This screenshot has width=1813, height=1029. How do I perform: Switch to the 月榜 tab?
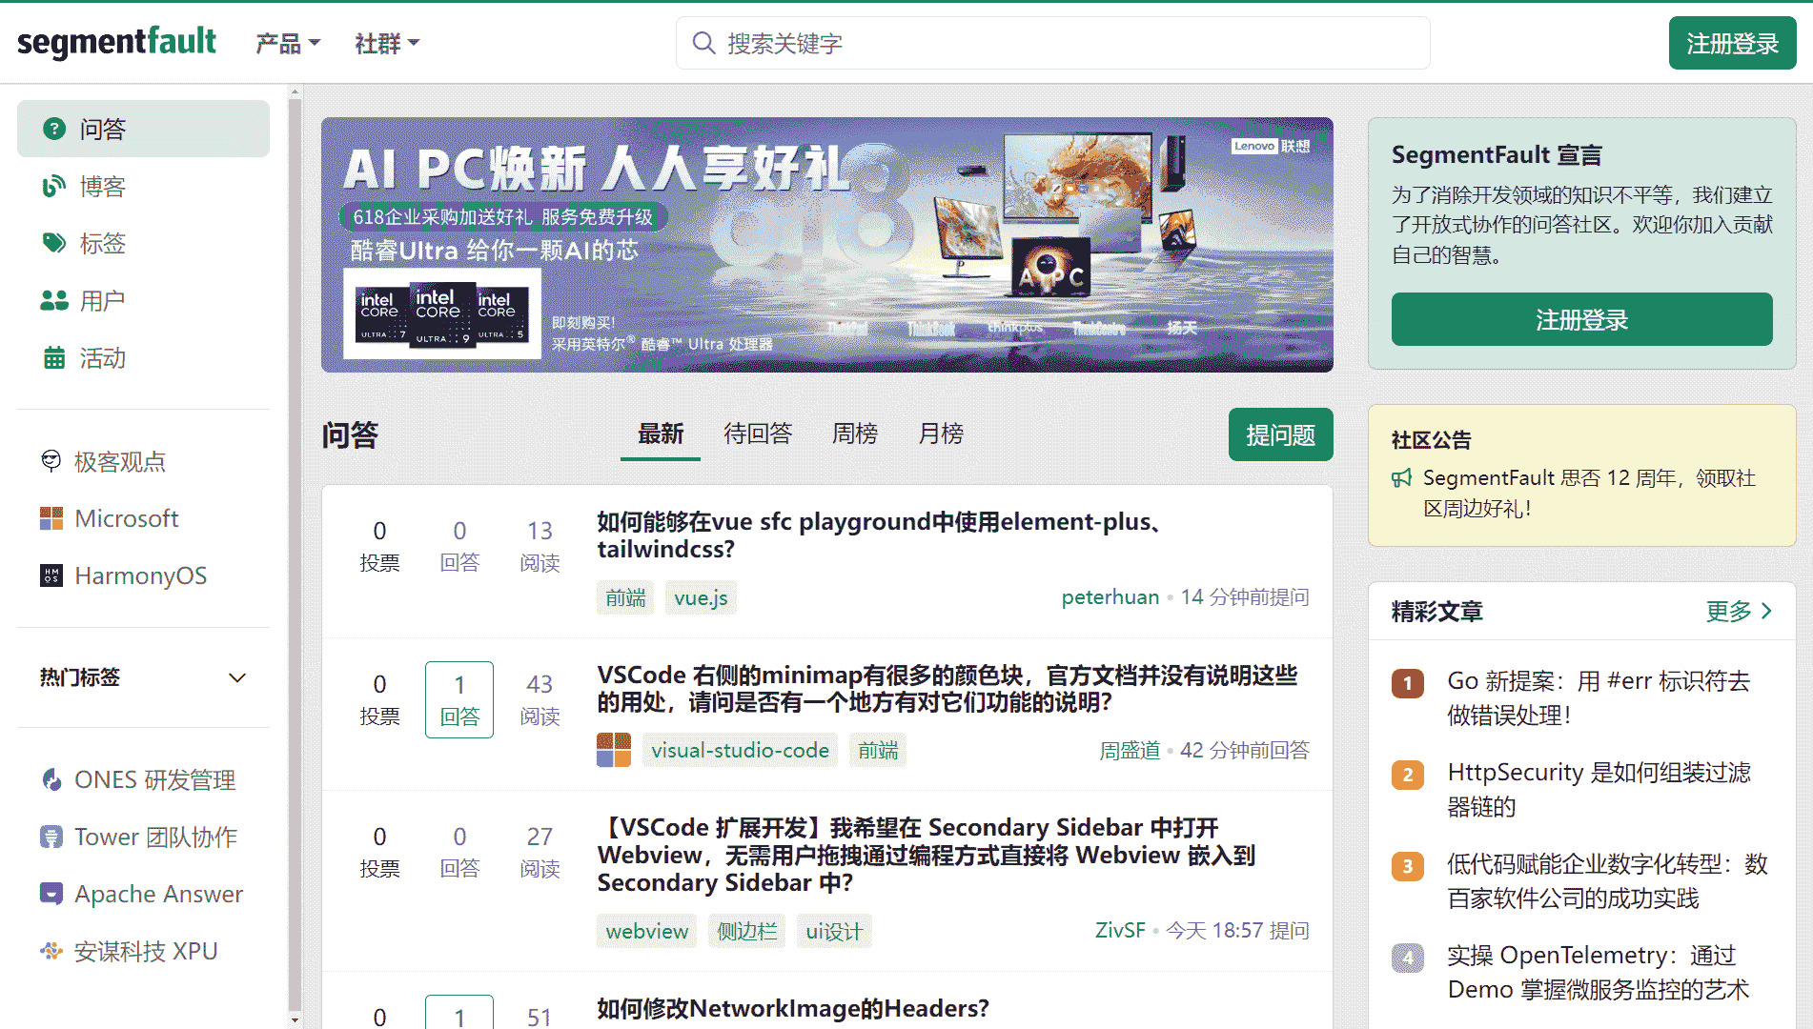[x=941, y=434]
